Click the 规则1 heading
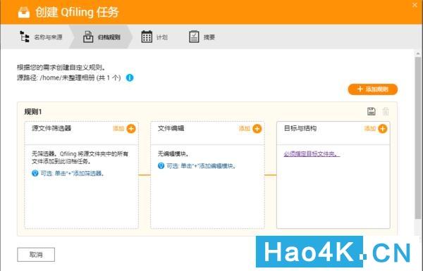Viewport: 423px width, 271px height. click(x=33, y=111)
